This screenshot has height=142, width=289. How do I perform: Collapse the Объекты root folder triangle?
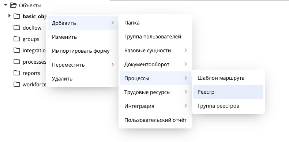(x=6, y=5)
